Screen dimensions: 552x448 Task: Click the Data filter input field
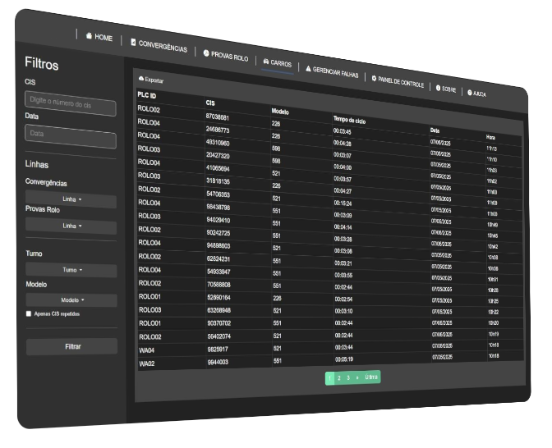(70, 133)
